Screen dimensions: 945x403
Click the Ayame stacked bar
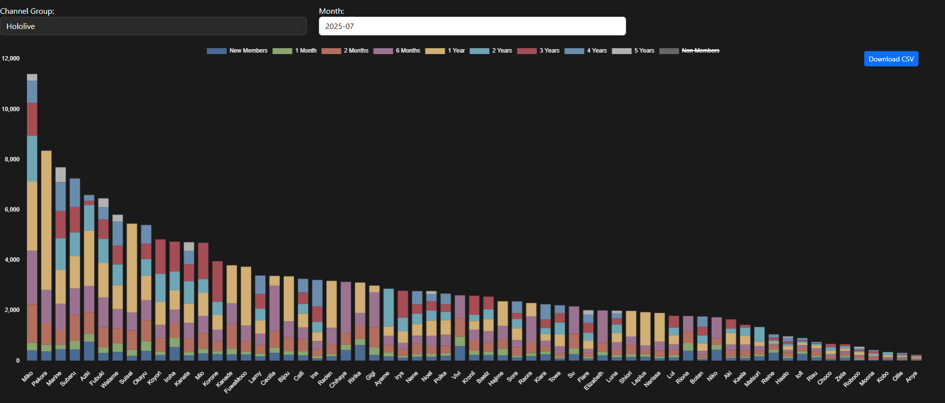[389, 324]
